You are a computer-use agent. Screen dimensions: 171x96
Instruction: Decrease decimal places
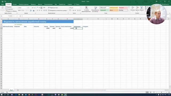pyautogui.click(x=80, y=10)
